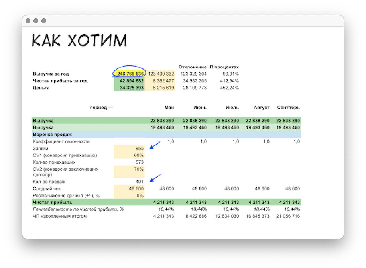Click the middle gray window control dot

(x=36, y=21)
